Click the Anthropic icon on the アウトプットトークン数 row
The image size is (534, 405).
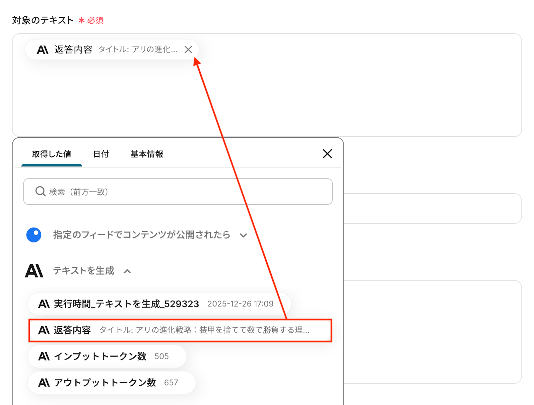coord(44,383)
